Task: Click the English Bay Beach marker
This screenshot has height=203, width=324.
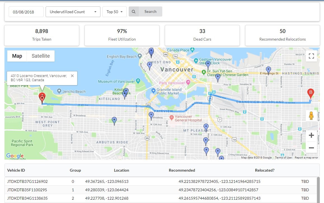Action: pyautogui.click(x=140, y=56)
